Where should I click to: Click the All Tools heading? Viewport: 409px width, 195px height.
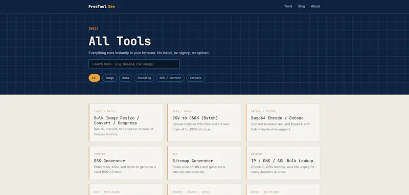click(120, 41)
